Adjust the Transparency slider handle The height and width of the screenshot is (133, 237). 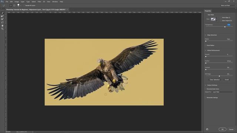point(225,27)
